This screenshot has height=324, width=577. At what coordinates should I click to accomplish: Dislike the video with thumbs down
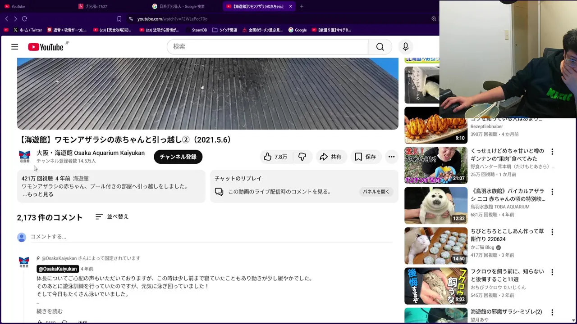pyautogui.click(x=302, y=157)
